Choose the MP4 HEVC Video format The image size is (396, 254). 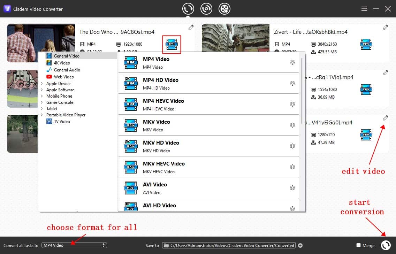click(x=208, y=104)
